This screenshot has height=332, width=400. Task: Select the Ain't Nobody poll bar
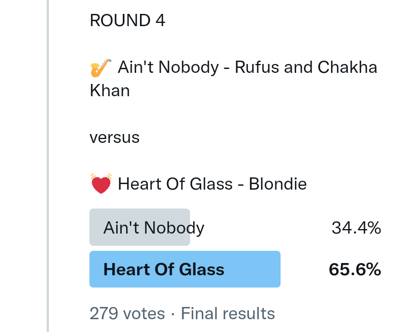(x=139, y=227)
